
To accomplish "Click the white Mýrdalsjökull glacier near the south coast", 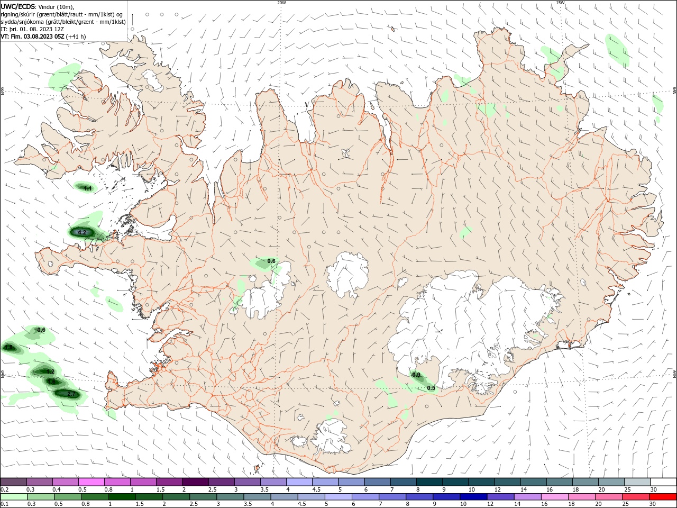I will pos(331,437).
